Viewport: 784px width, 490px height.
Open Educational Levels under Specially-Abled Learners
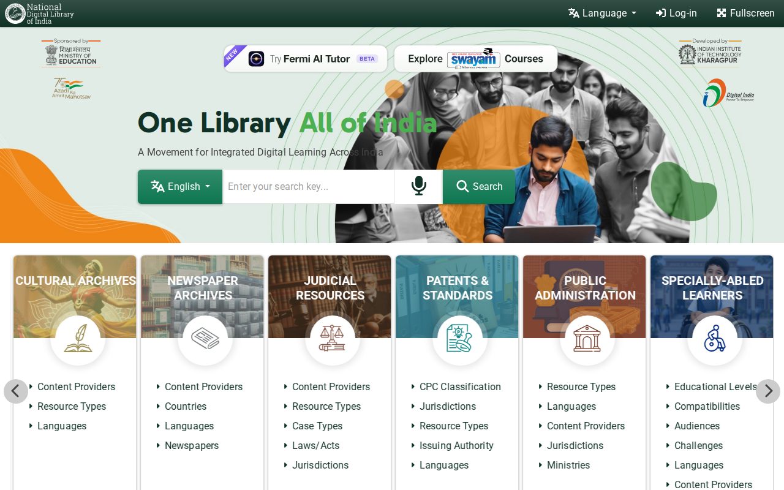[715, 386]
